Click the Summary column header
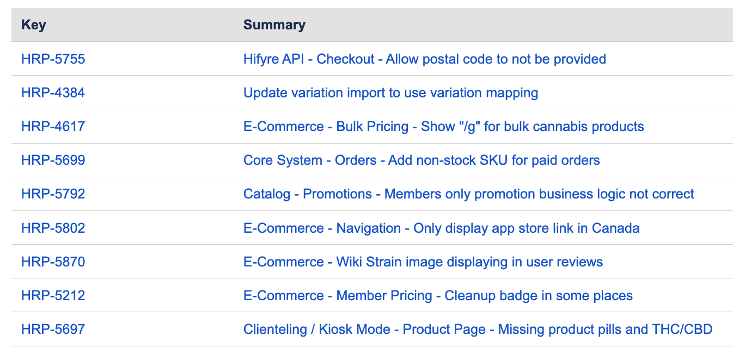 coord(274,25)
